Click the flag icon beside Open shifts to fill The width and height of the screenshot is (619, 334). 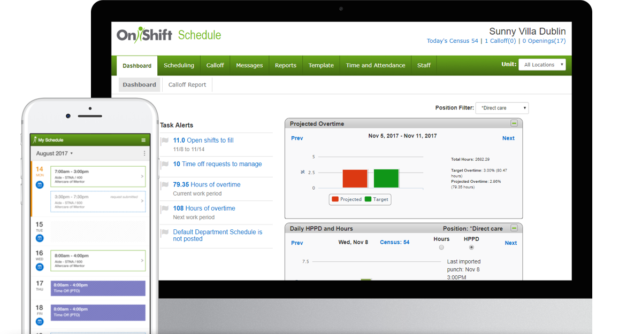165,141
